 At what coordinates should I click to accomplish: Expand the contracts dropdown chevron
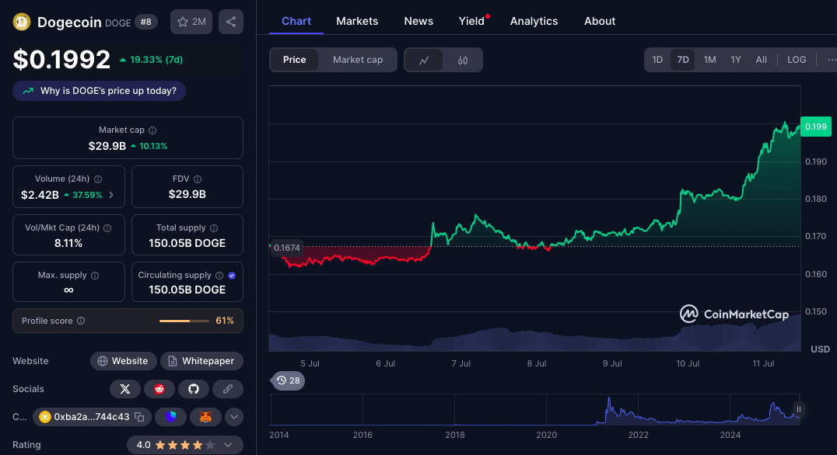pyautogui.click(x=234, y=417)
